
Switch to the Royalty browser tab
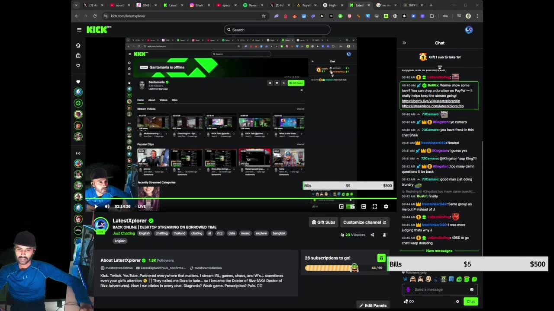tap(306, 5)
